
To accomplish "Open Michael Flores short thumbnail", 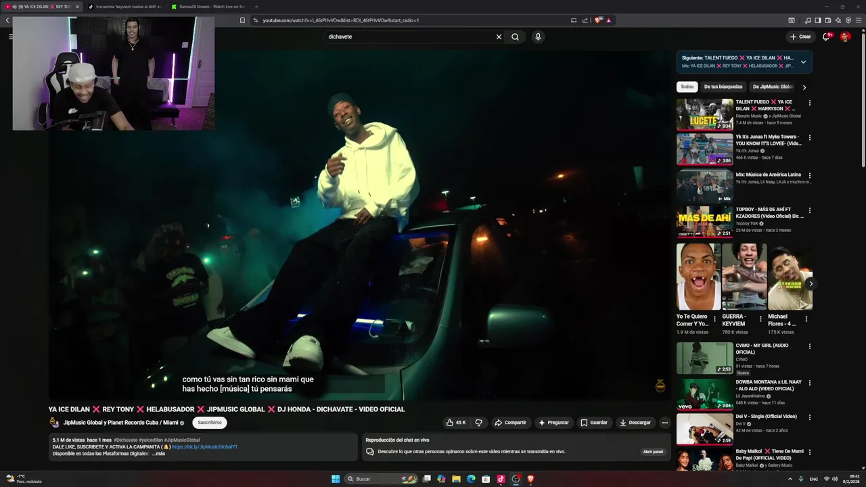I will (x=790, y=277).
